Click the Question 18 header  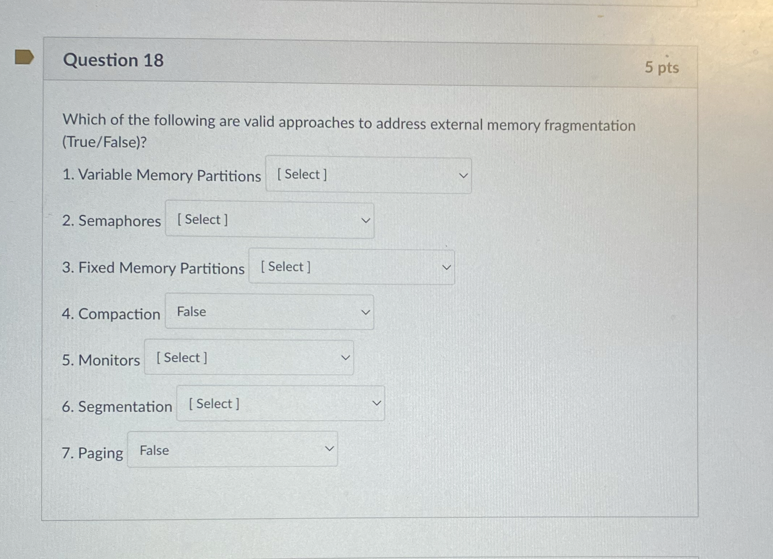tap(113, 60)
